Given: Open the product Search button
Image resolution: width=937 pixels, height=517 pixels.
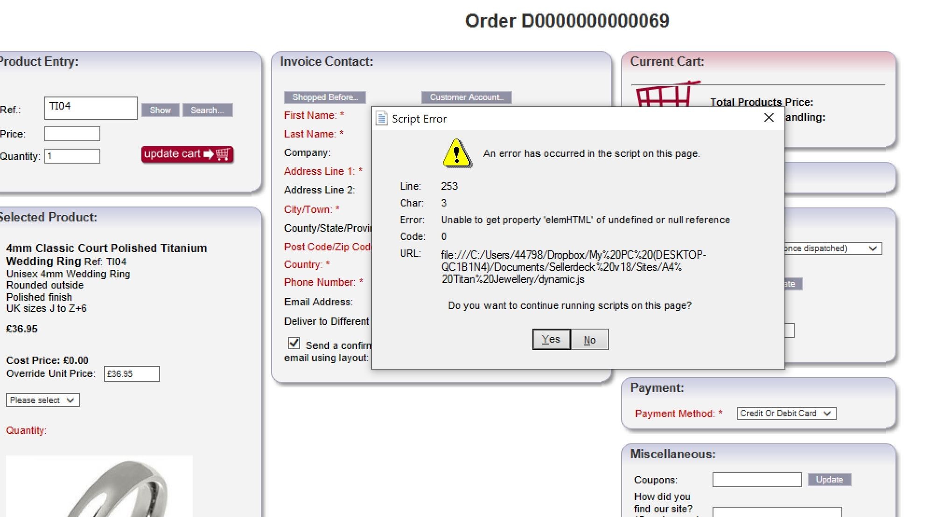Looking at the screenshot, I should tap(207, 110).
